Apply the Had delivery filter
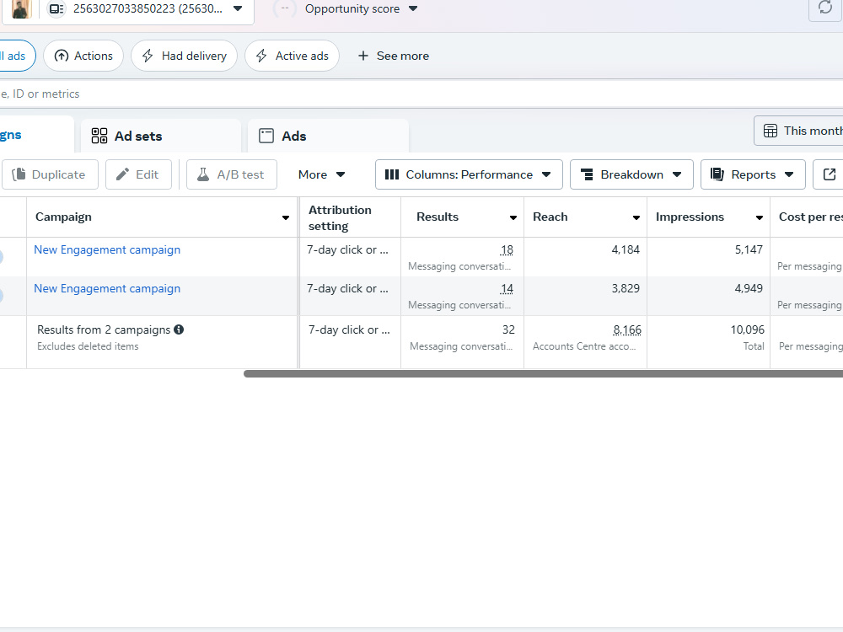The height and width of the screenshot is (632, 843). pyautogui.click(x=184, y=56)
